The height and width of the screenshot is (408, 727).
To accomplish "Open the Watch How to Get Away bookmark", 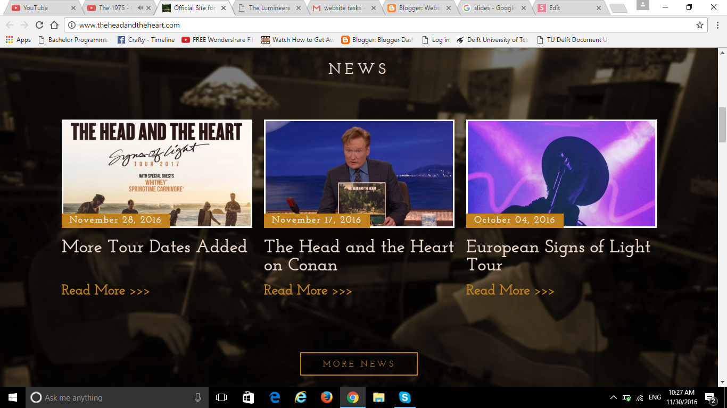I will coord(298,40).
